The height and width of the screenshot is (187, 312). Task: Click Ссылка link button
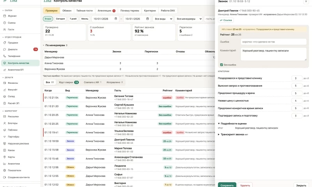click(226, 20)
